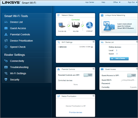138x118 pixels.
Task: Open the Help menu item
Action: 103,2
